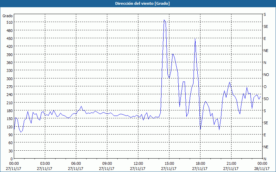Click the 510 value on the degree axis

click(10, 22)
